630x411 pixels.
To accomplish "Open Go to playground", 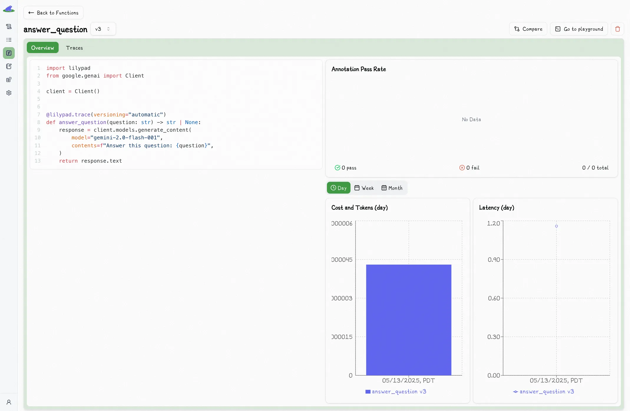I will [x=579, y=29].
